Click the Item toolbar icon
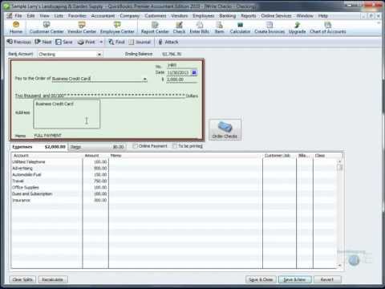Image resolution: width=385 pixels, height=289 pixels. click(219, 28)
